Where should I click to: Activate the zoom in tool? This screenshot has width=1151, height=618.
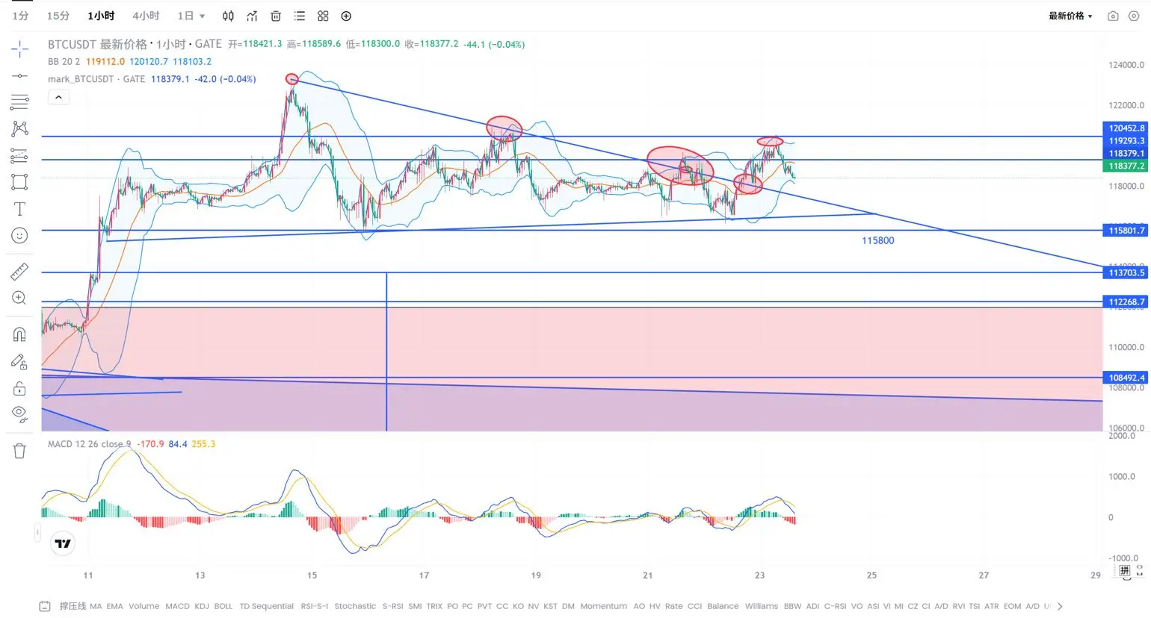(19, 299)
